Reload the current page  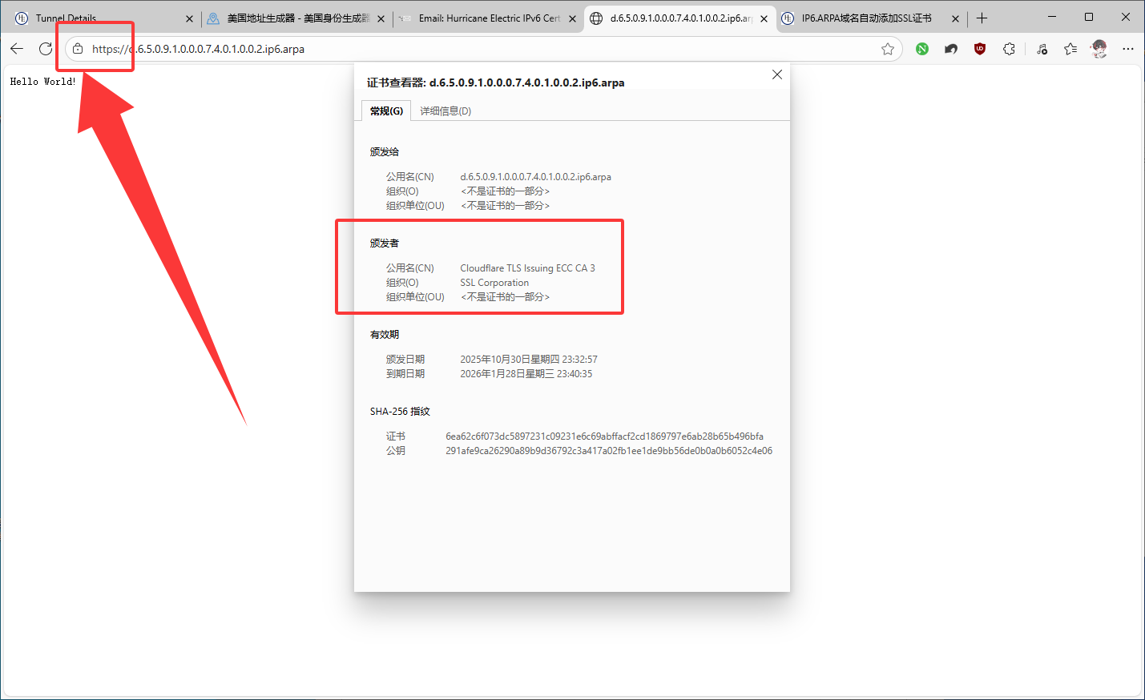pos(46,49)
